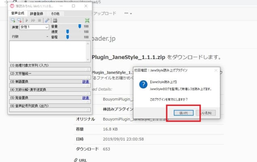Click the 速度 value 100
The width and height of the screenshot is (257, 162).
tap(86, 32)
